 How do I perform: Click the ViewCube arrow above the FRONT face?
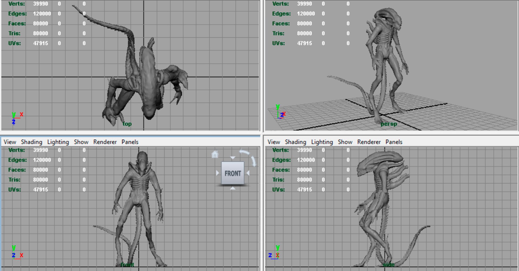click(x=233, y=157)
